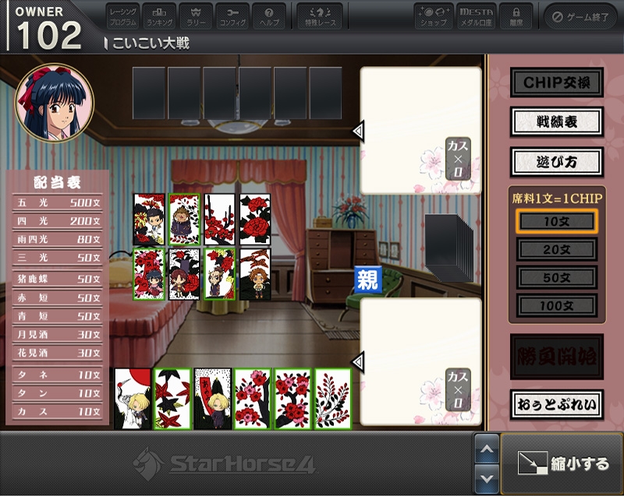This screenshot has width=624, height=496.
Task: Click the opponent's character portrait
Action: (55, 103)
